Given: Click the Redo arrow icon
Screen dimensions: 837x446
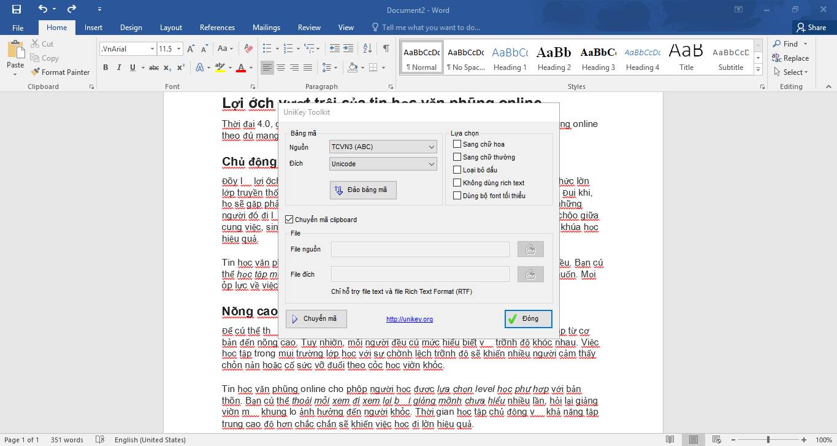Looking at the screenshot, I should (72, 9).
